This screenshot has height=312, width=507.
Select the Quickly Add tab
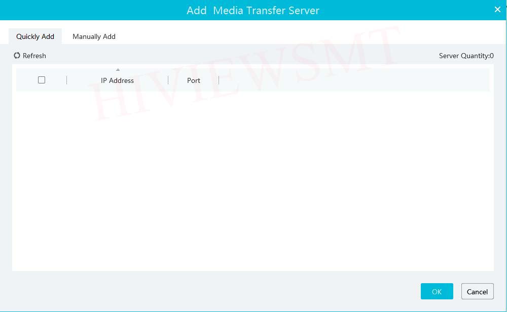click(x=35, y=36)
